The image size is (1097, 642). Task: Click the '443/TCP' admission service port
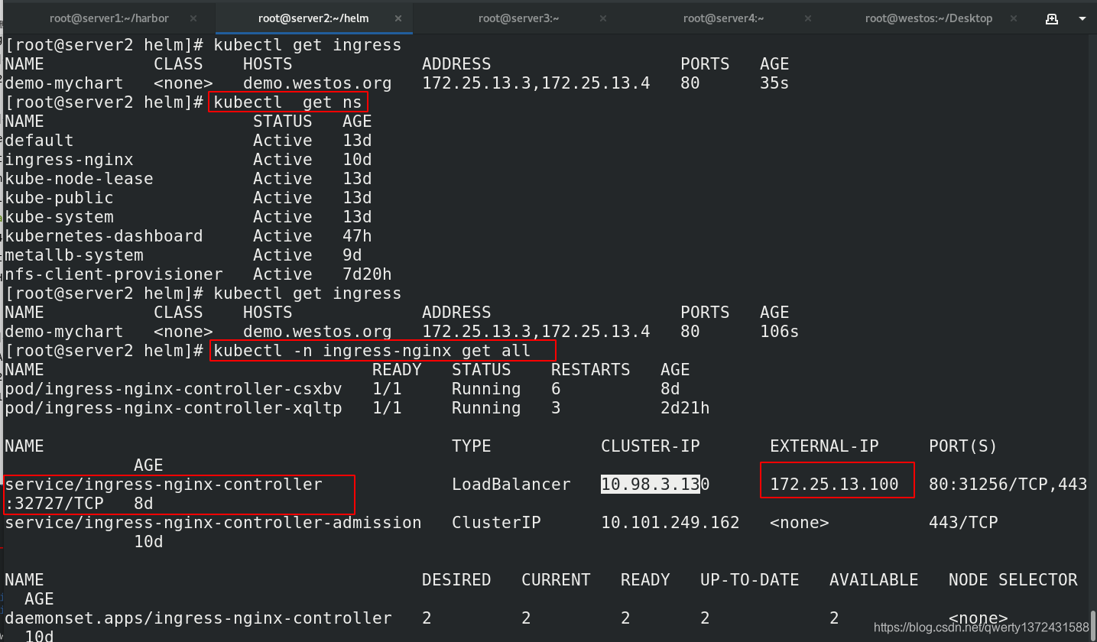(963, 523)
